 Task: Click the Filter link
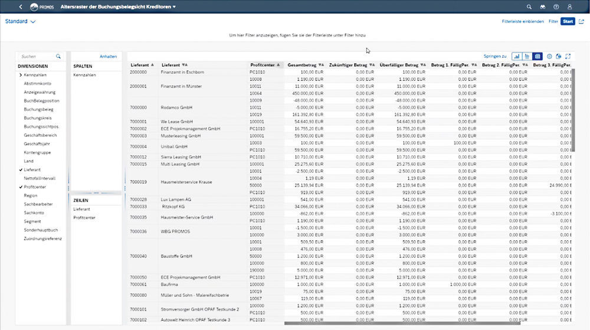pyautogui.click(x=553, y=21)
